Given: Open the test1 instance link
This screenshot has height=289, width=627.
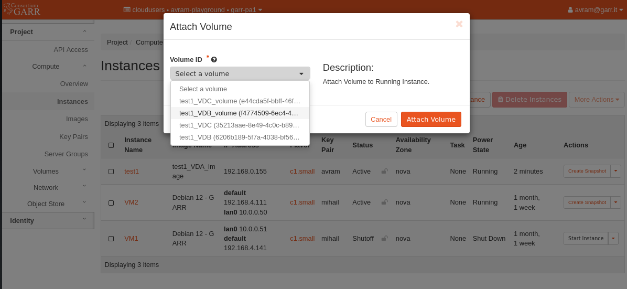Looking at the screenshot, I should tap(132, 172).
